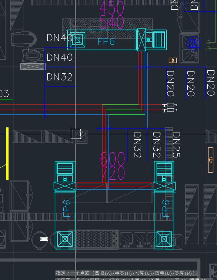Screen dimensions: 217x280
Task: Select the small orange boxed symbol near DN20 pipes
Action: (x=173, y=60)
